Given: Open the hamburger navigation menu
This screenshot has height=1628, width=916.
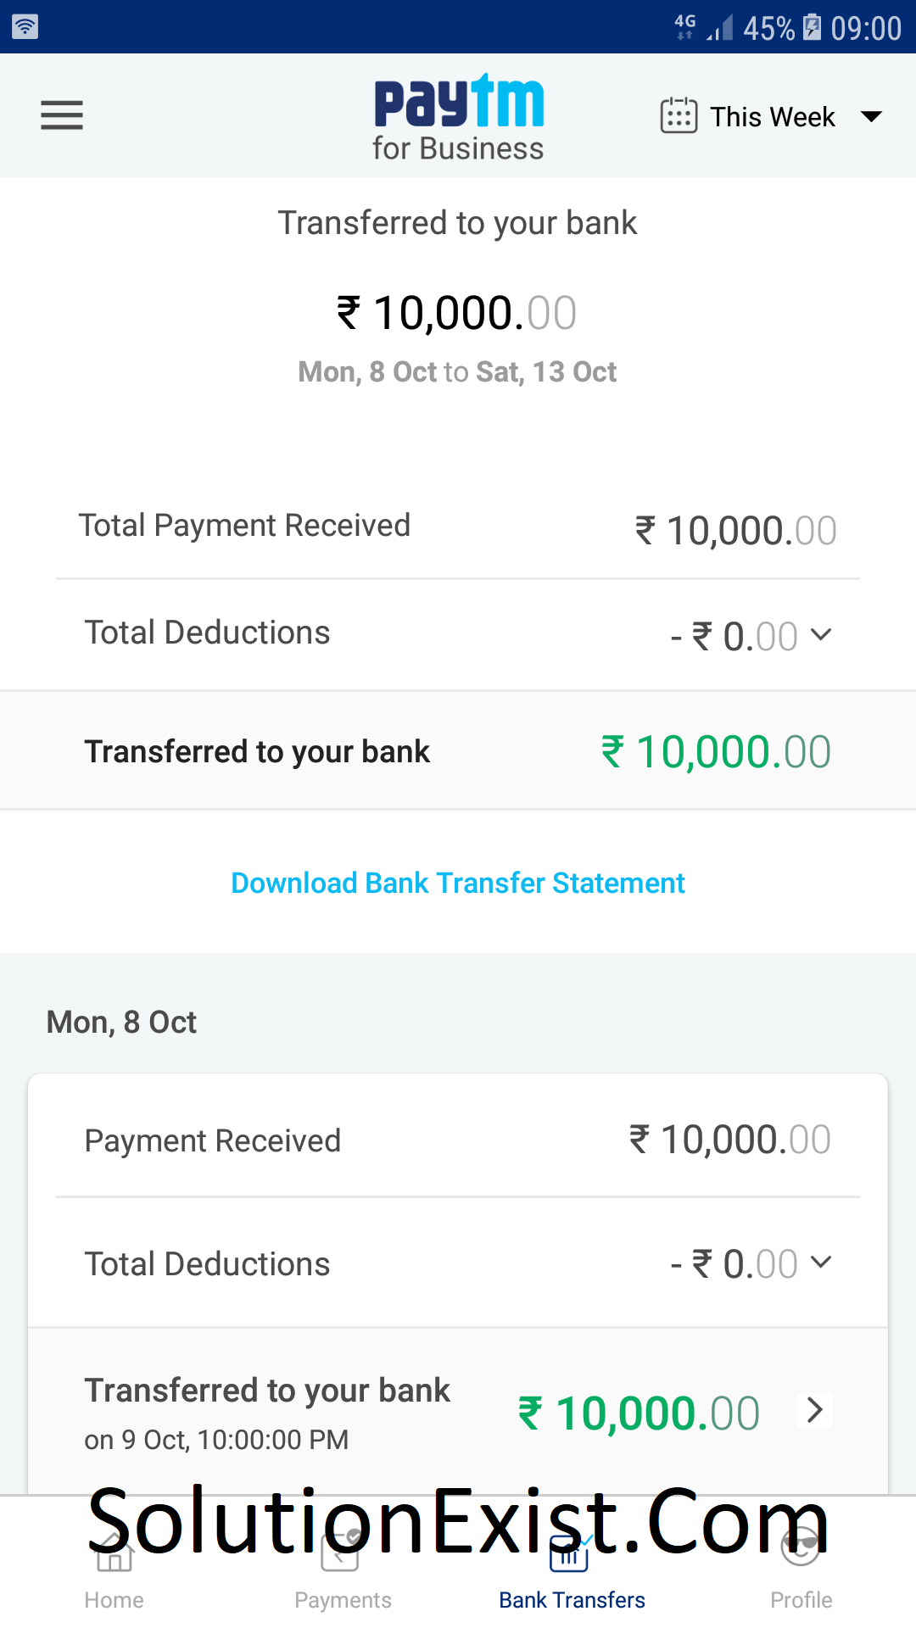Looking at the screenshot, I should 61,115.
